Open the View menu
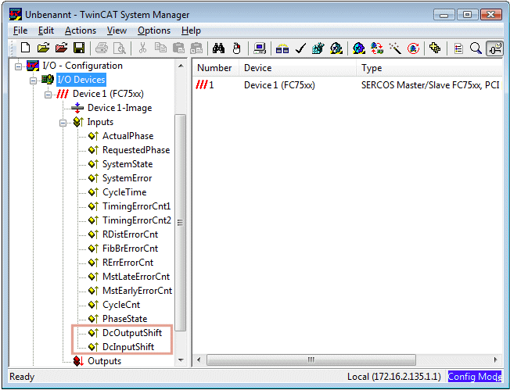The height and width of the screenshot is (390, 510). pos(117,30)
